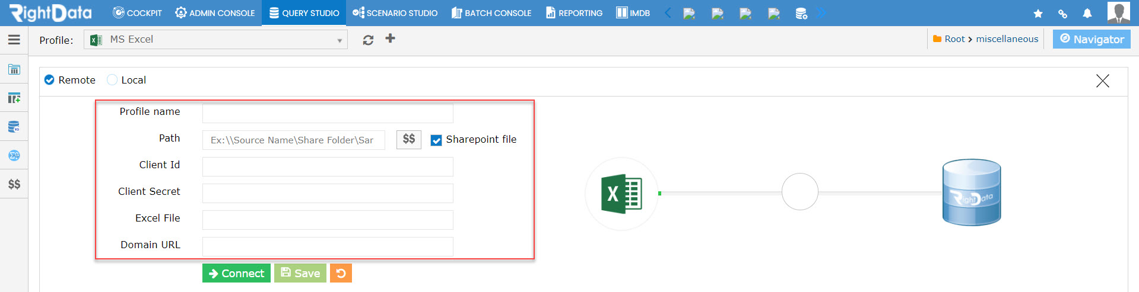The image size is (1139, 292).
Task: Expand the MS Excel profile dropdown
Action: [x=215, y=39]
